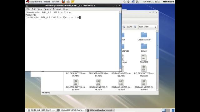
Task: Open the terminal Help menu
Action: tap(65, 9)
